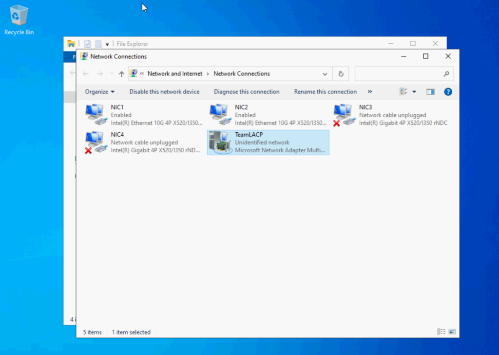Switch to details view from the status bar

point(441,332)
